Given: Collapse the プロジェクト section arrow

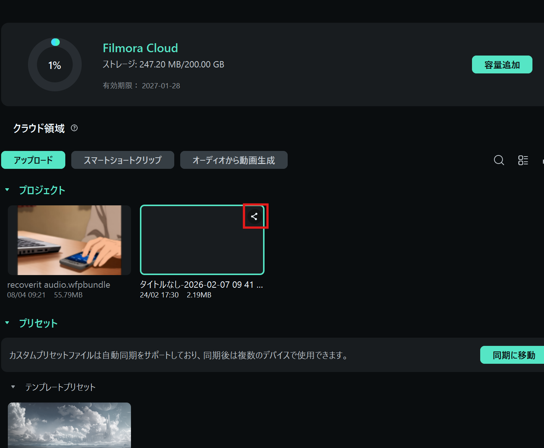Looking at the screenshot, I should pyautogui.click(x=7, y=190).
